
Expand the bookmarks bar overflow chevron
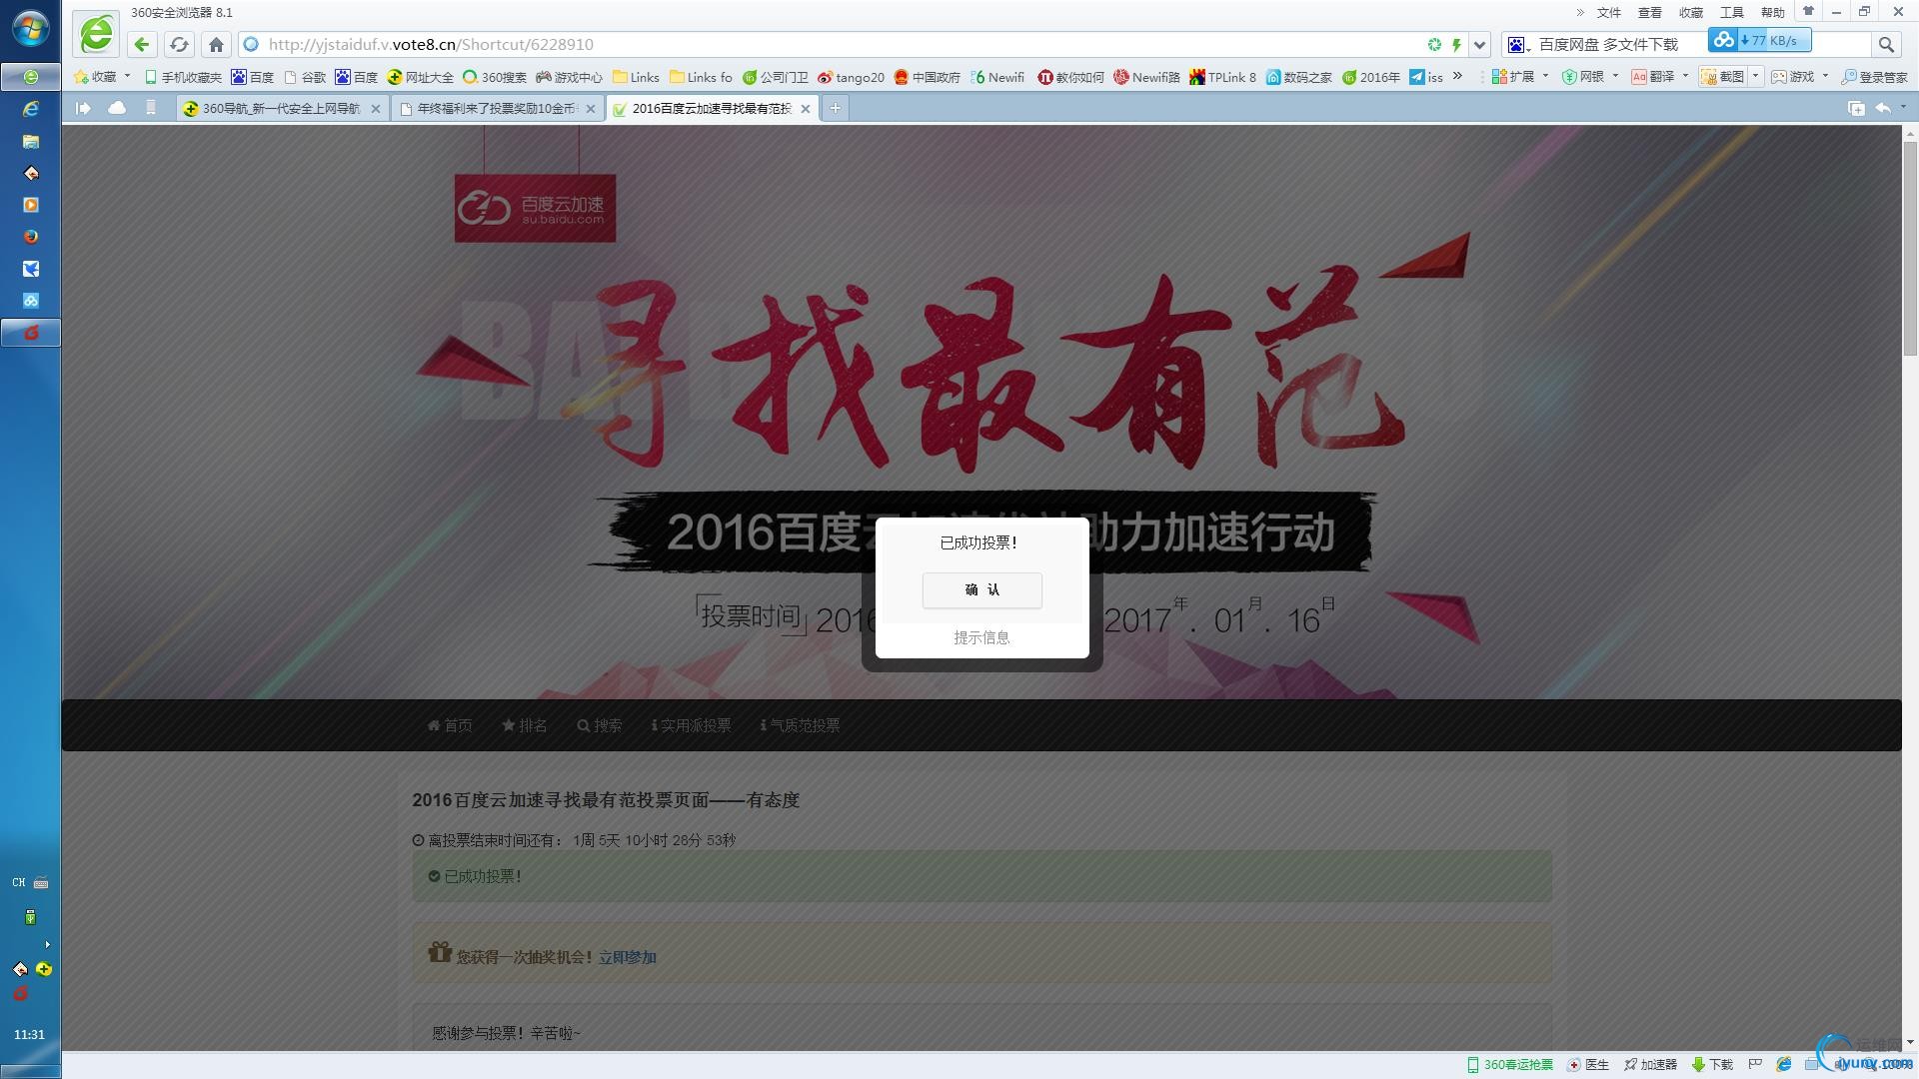point(1458,76)
